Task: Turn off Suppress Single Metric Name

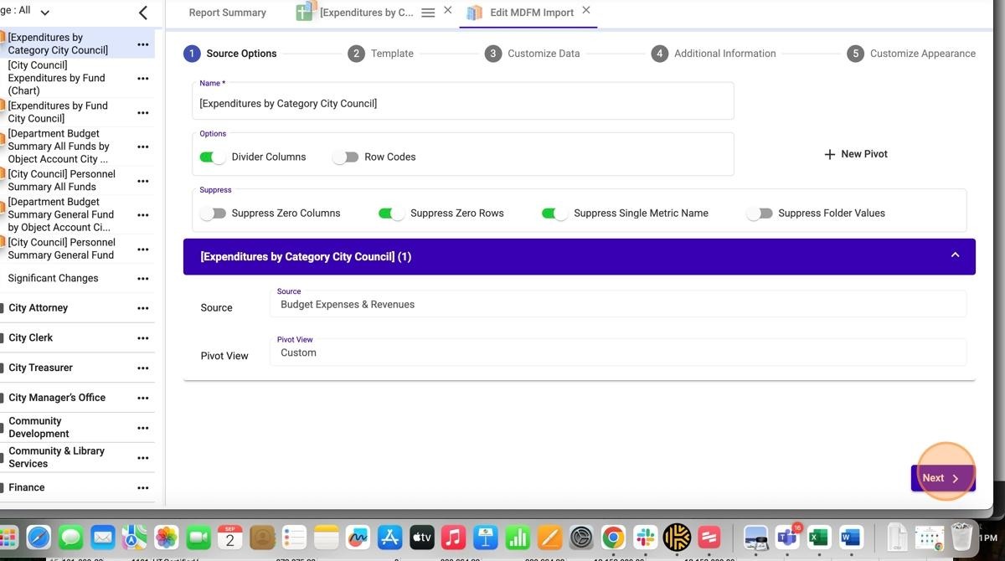Action: 554,214
